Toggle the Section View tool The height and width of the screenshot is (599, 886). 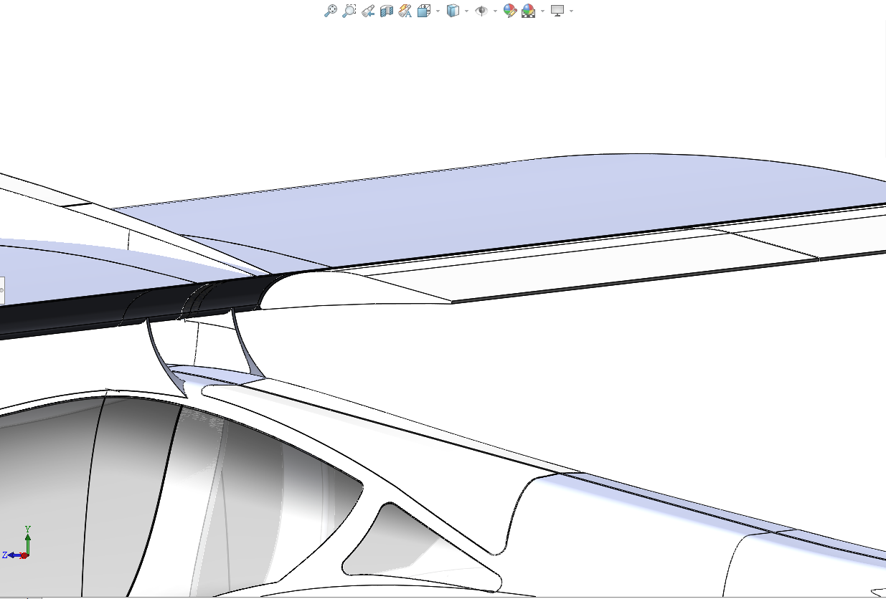(387, 11)
